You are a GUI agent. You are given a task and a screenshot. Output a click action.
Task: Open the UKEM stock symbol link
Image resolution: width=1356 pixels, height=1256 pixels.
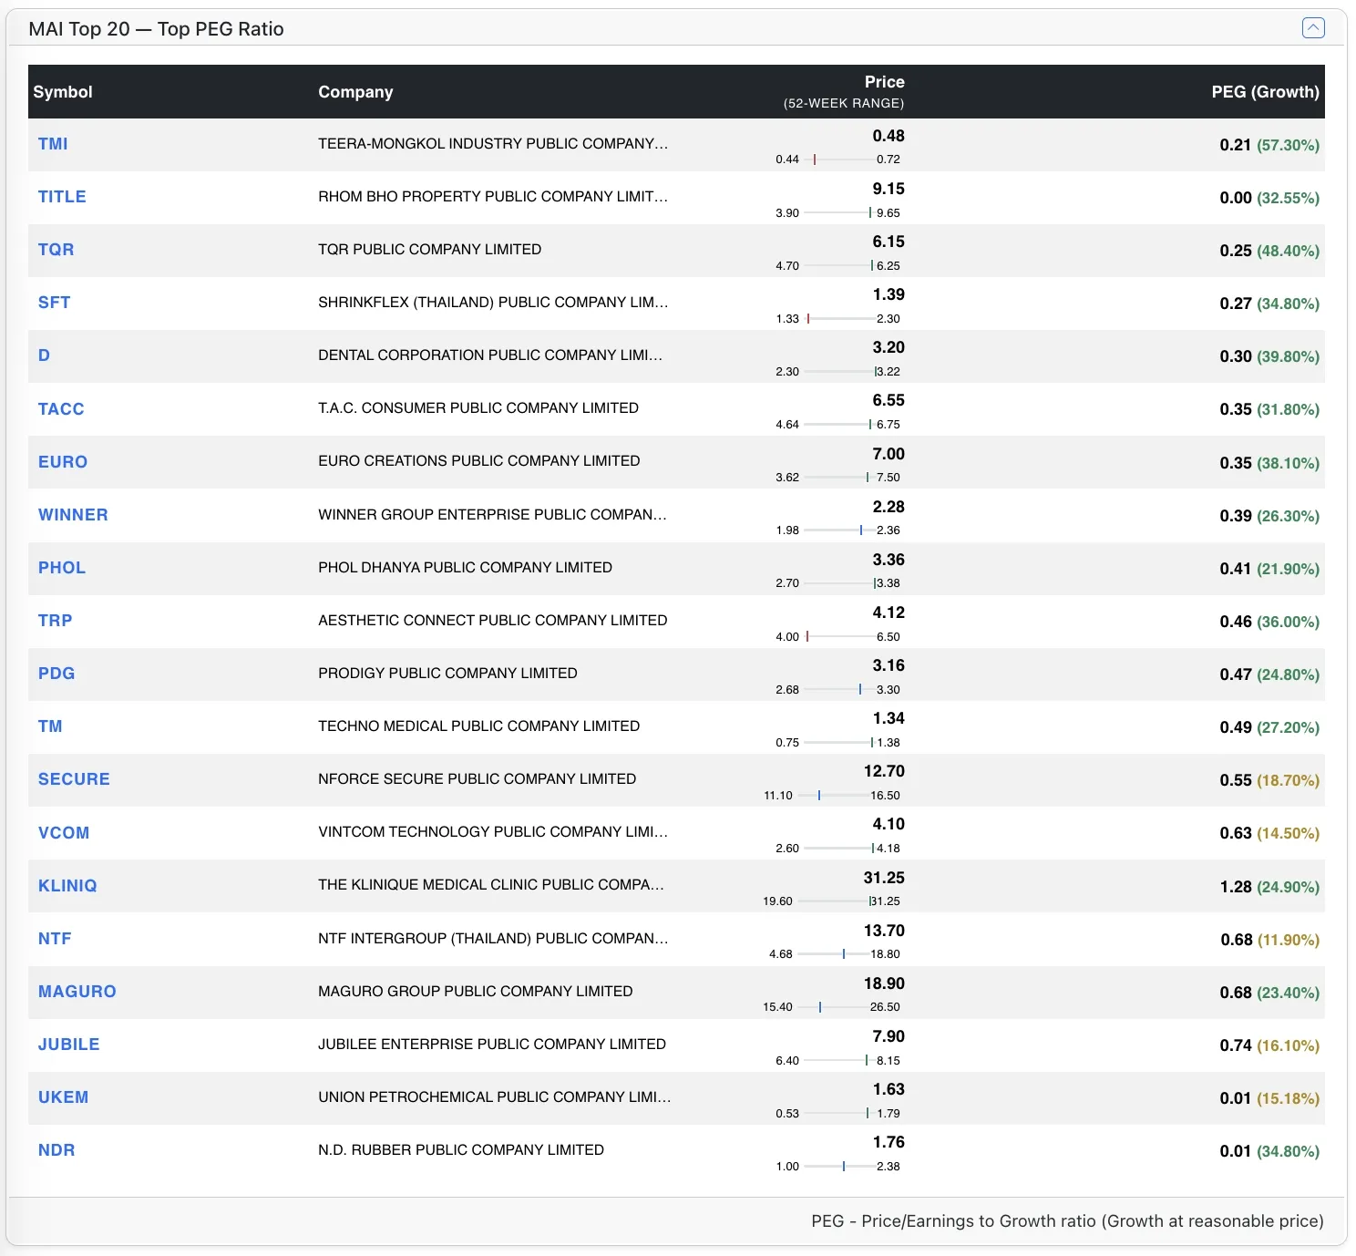[x=63, y=1097]
